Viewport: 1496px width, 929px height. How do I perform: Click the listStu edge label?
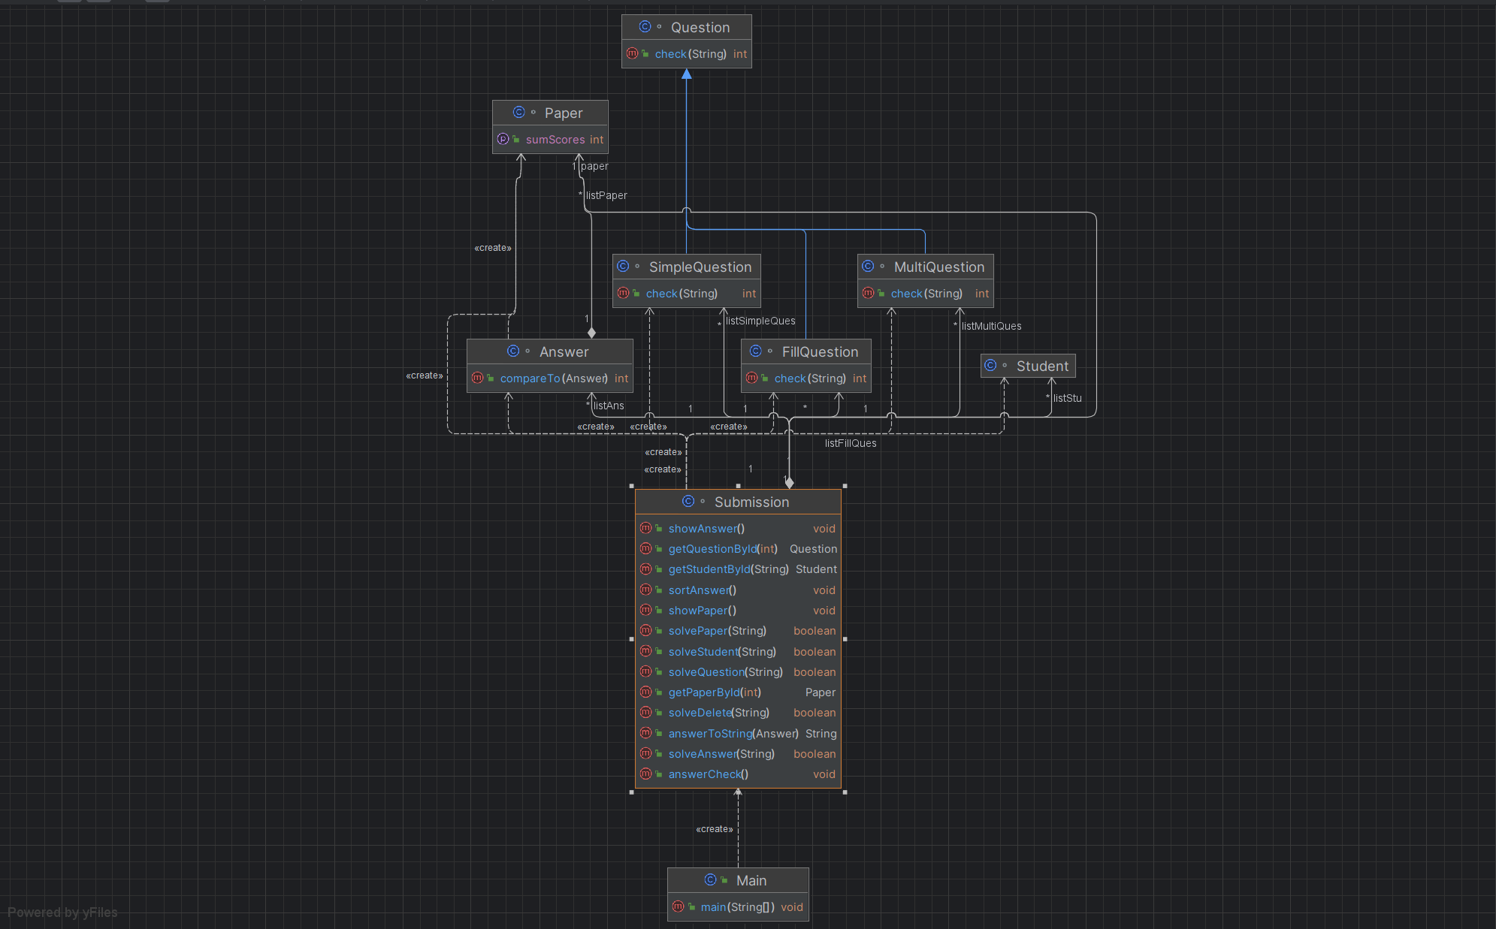point(1067,398)
